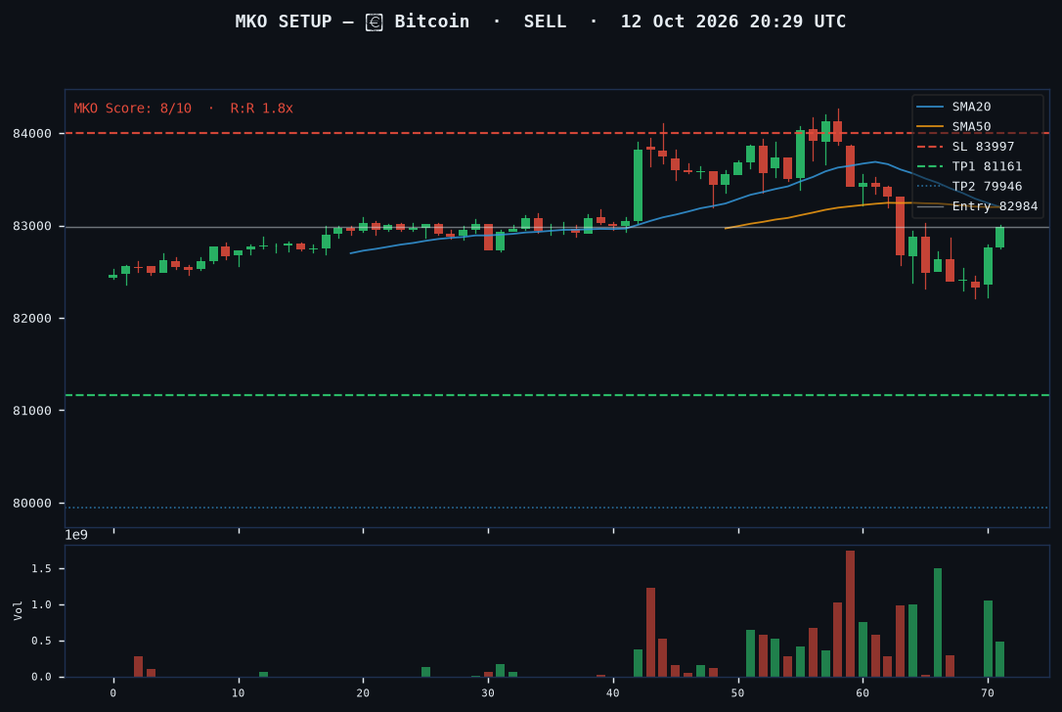Click the 82000 price axis label

pyautogui.click(x=32, y=319)
